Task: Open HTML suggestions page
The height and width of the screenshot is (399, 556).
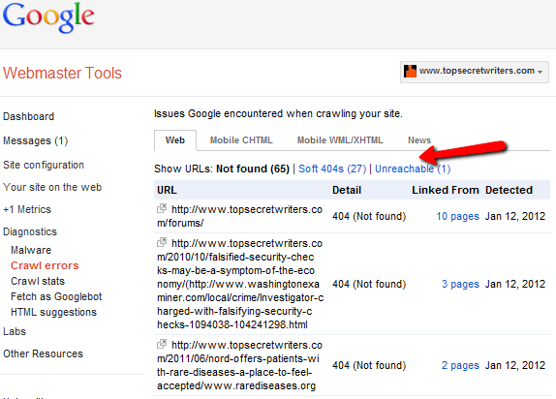Action: (x=54, y=313)
